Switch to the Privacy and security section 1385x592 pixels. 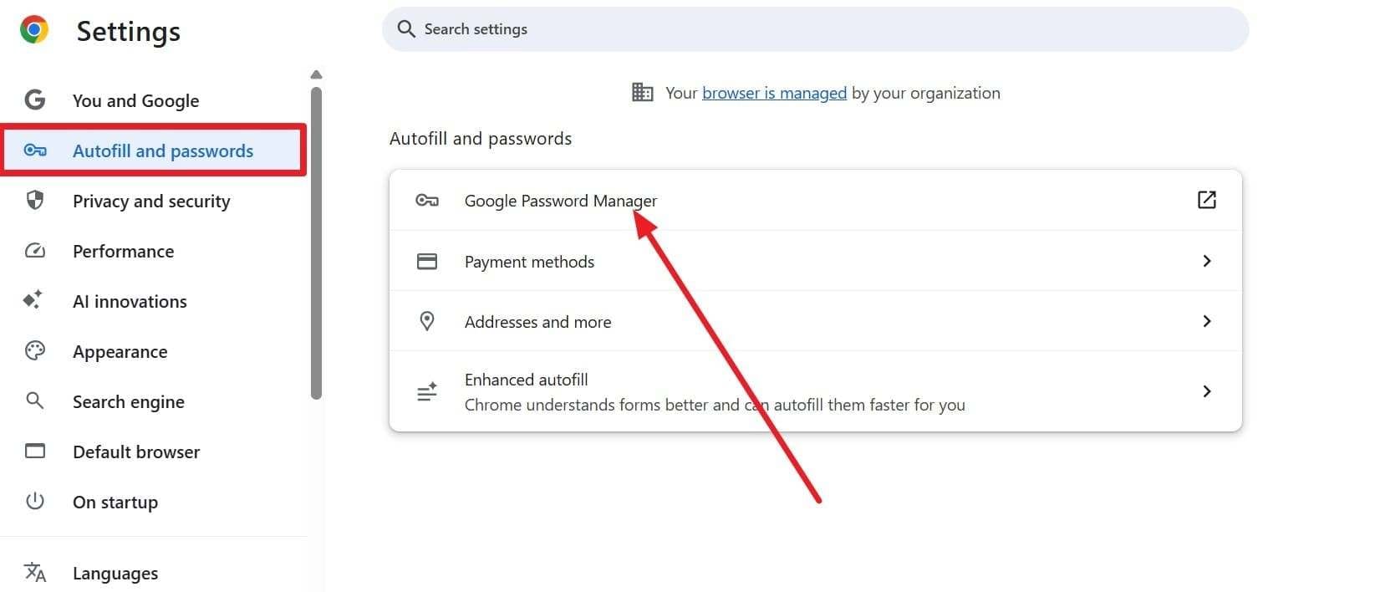tap(150, 201)
